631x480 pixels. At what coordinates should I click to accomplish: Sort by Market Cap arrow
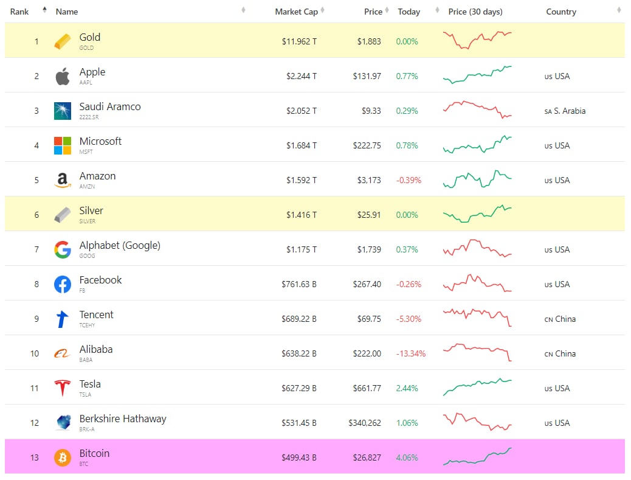[x=322, y=10]
